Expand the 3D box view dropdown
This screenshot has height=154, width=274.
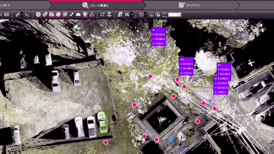(146, 15)
